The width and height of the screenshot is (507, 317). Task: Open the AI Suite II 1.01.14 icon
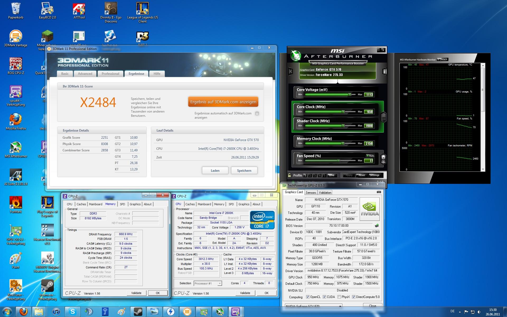pos(16,177)
